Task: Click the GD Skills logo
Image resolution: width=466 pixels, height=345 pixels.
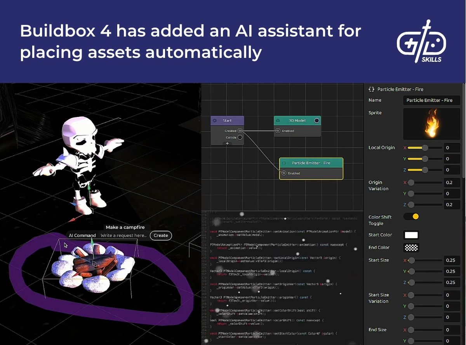Action: point(422,42)
